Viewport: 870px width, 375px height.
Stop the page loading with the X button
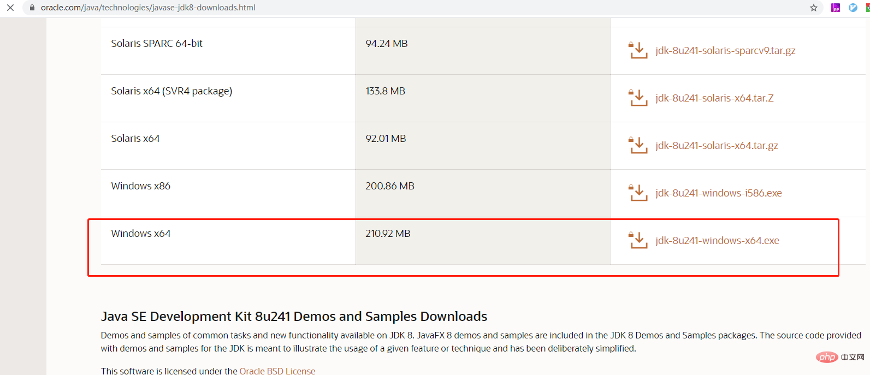coord(10,8)
